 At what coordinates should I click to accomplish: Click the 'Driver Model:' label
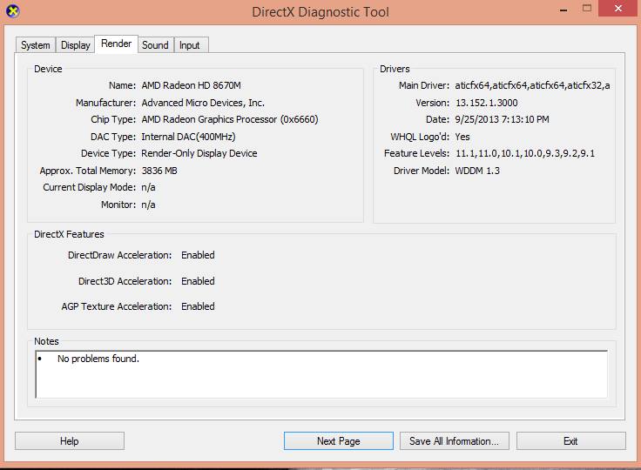tap(422, 171)
